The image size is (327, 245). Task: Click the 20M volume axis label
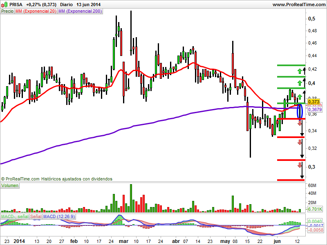[x=312, y=203]
